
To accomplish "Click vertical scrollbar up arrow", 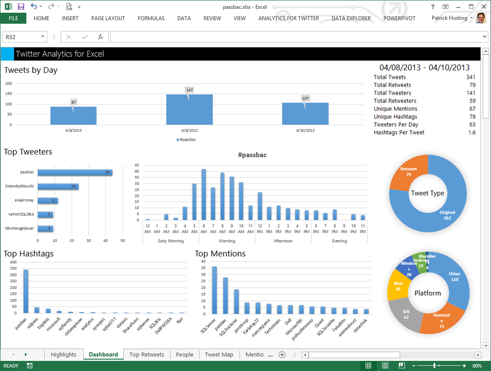I will [486, 51].
